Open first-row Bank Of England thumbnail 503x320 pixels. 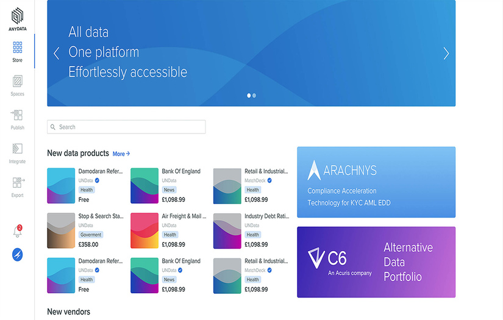tap(144, 186)
